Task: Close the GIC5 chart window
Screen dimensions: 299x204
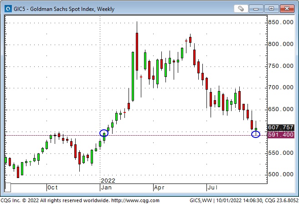Action: click(287, 9)
